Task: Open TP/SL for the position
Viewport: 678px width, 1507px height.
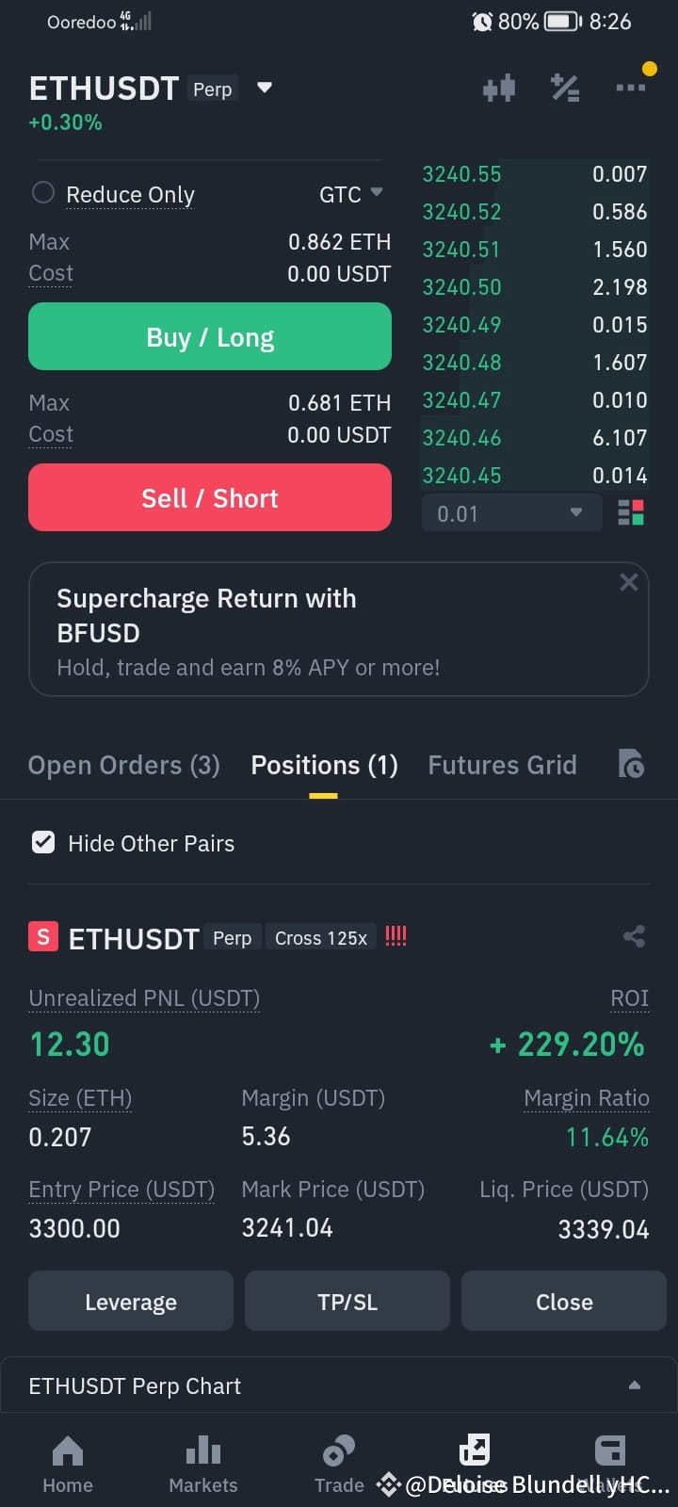Action: [x=347, y=1301]
